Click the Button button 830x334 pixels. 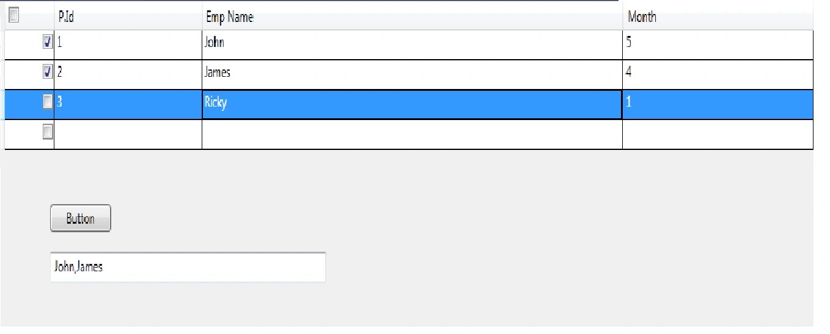[80, 218]
